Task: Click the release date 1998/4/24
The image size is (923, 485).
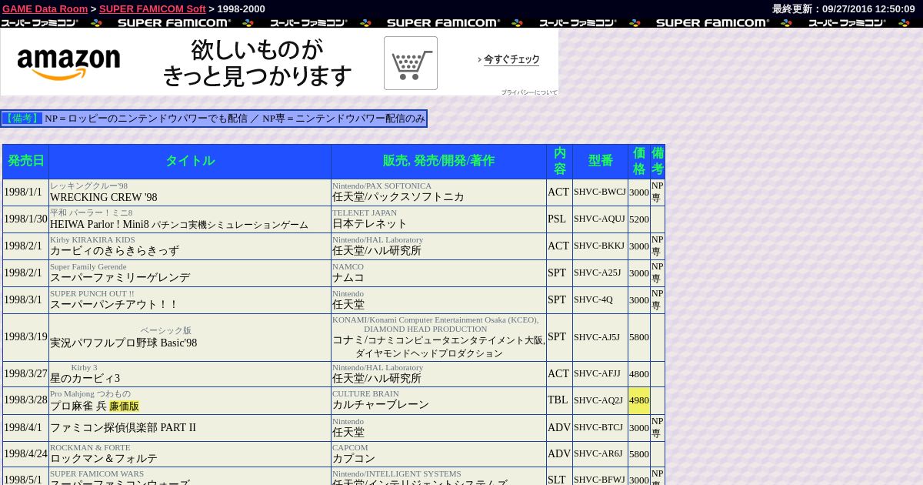Action: pos(26,454)
